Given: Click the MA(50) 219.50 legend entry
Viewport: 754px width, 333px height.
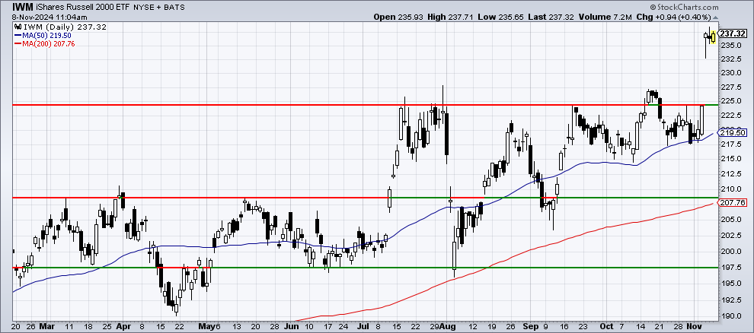Looking at the screenshot, I should [x=46, y=36].
